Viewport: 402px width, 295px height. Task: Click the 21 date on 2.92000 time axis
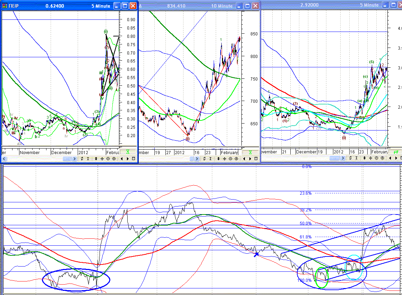pyautogui.click(x=284, y=152)
